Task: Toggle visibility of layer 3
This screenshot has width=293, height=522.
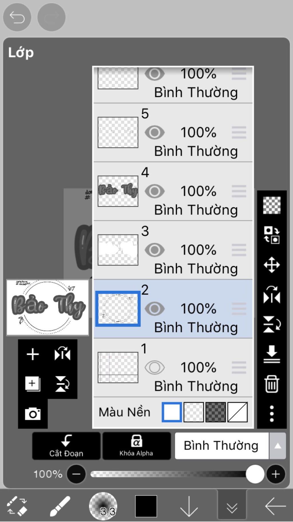Action: coord(155,250)
